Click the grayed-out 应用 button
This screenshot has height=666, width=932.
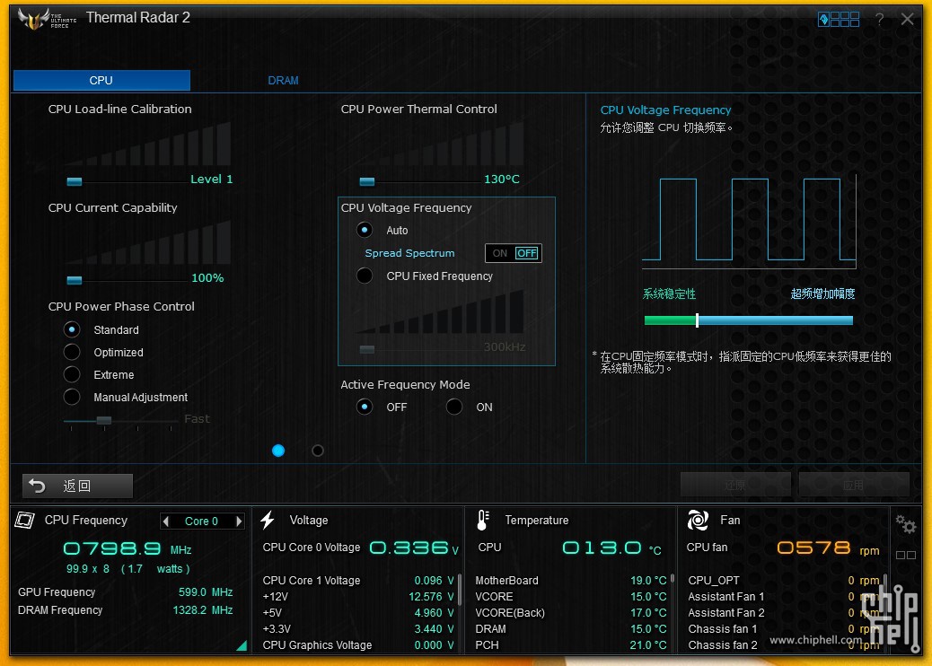pos(854,485)
